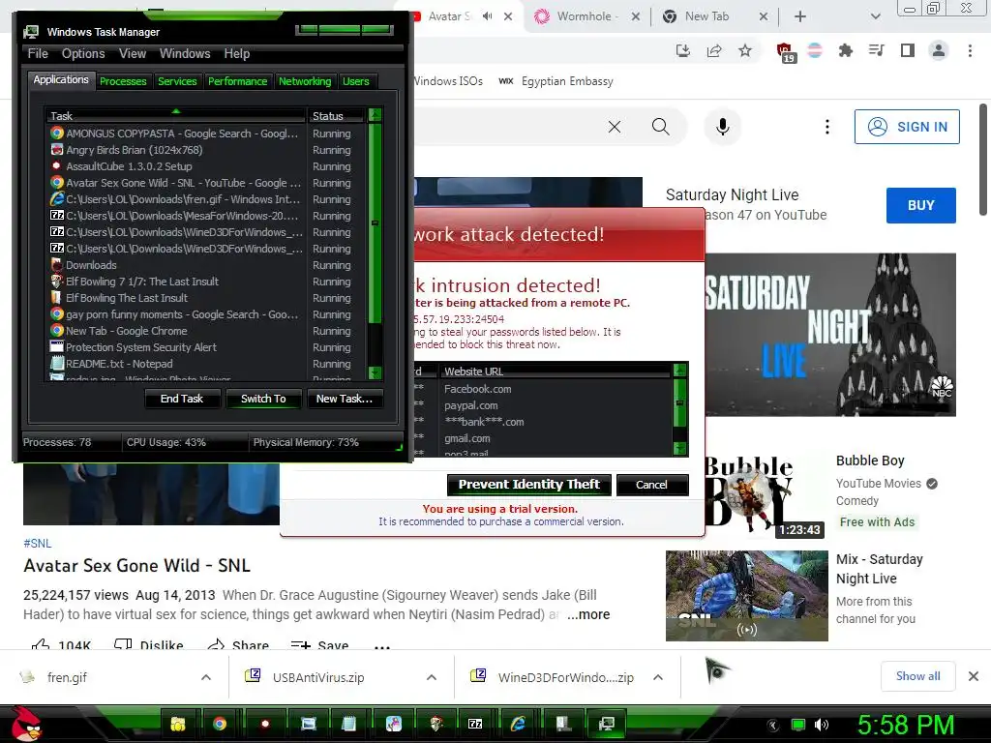991x743 pixels.
Task: Mute the Avatar tab speaker icon
Action: pos(488,16)
